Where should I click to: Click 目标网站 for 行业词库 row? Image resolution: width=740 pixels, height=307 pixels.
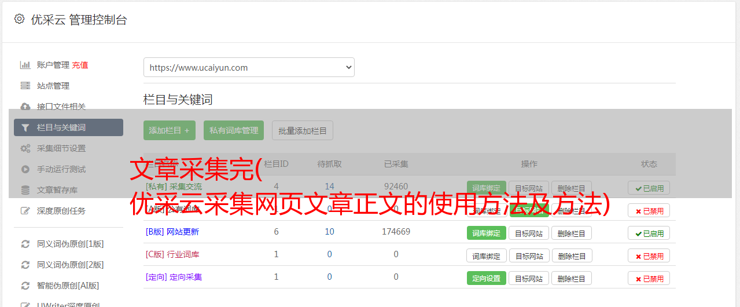[x=529, y=255]
